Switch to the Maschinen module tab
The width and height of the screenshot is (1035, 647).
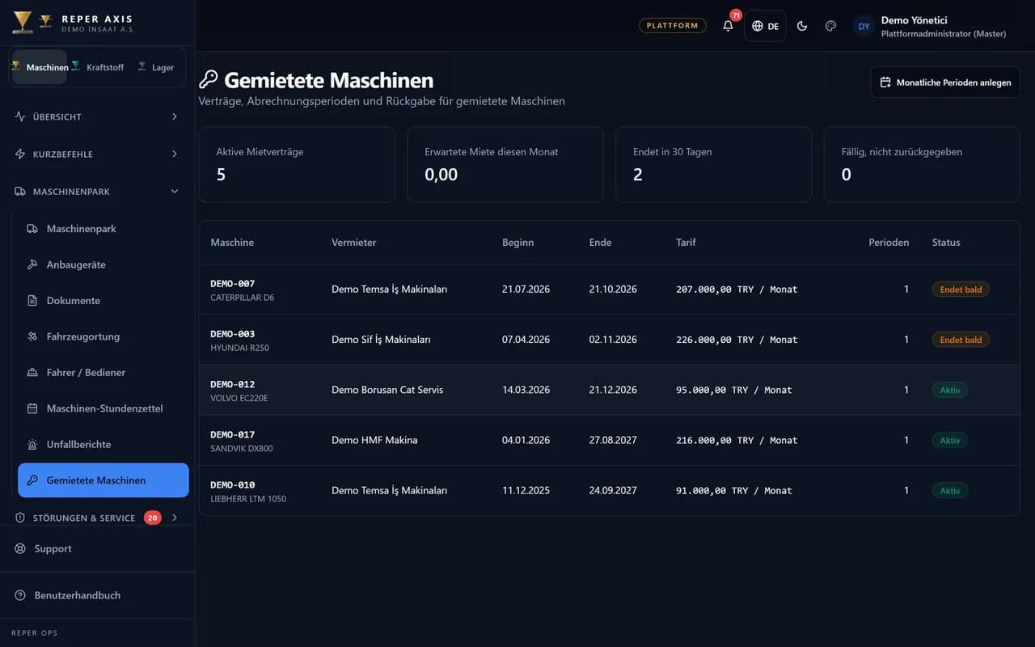click(x=40, y=67)
